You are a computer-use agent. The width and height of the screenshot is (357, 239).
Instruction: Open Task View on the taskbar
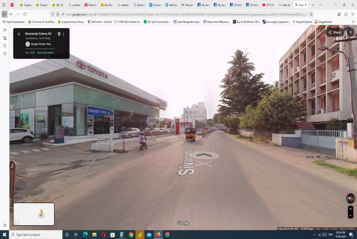tap(76, 234)
